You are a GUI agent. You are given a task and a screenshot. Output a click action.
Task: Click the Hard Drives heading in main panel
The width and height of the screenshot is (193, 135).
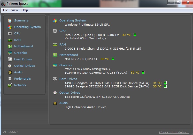68,79
